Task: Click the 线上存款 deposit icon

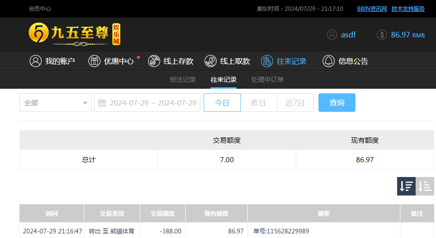Action: click(x=154, y=61)
